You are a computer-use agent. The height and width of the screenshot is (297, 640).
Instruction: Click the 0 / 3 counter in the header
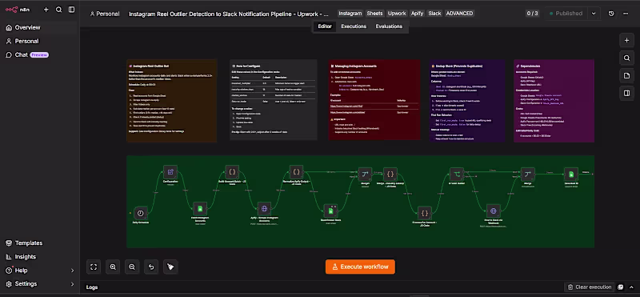point(532,14)
